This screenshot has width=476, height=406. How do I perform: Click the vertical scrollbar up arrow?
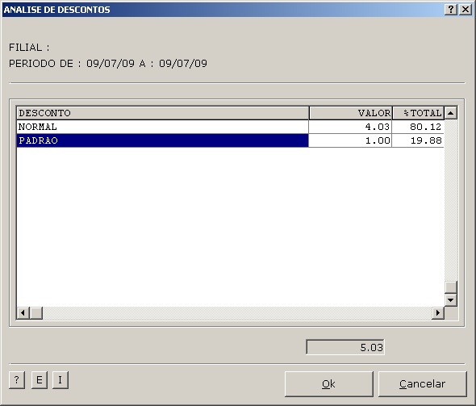[451, 113]
